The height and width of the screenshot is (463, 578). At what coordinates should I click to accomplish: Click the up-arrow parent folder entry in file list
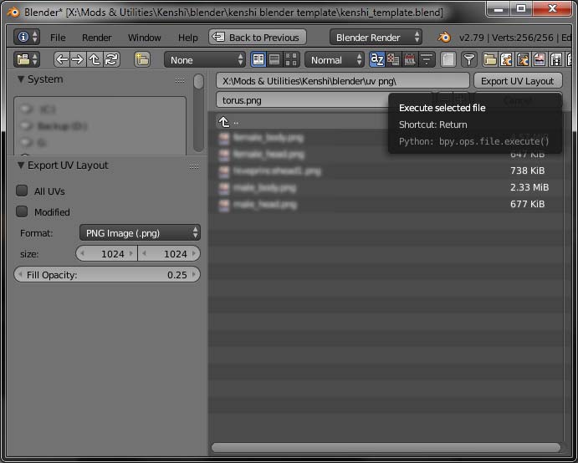tap(224, 122)
